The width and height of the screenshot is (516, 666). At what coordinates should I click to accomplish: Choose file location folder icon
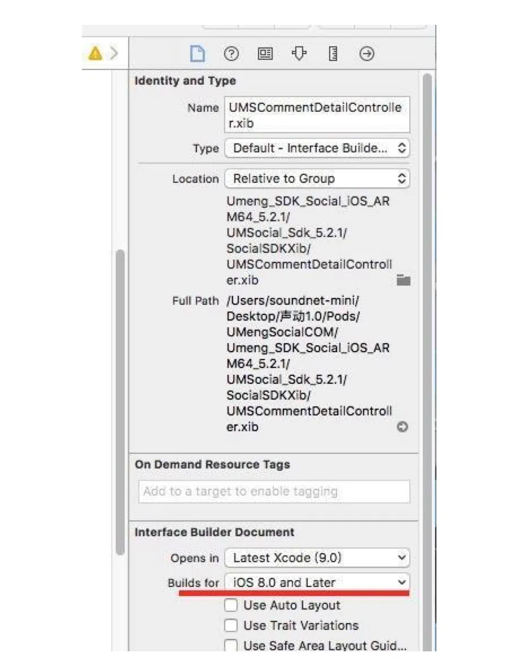pyautogui.click(x=403, y=281)
